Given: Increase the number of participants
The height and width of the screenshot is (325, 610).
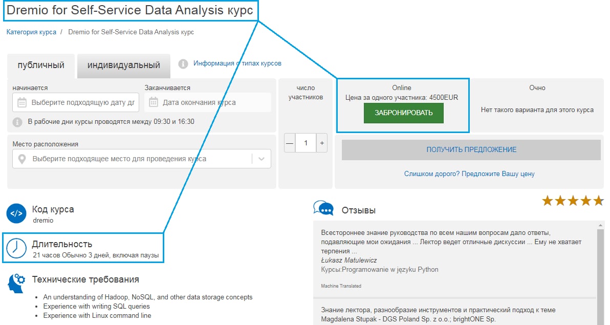Looking at the screenshot, I should tap(322, 143).
